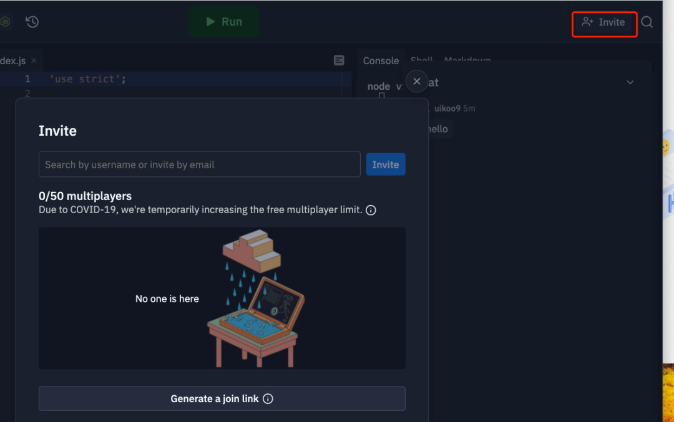Click the Invite button in top bar
This screenshot has width=674, height=422.
coord(604,22)
